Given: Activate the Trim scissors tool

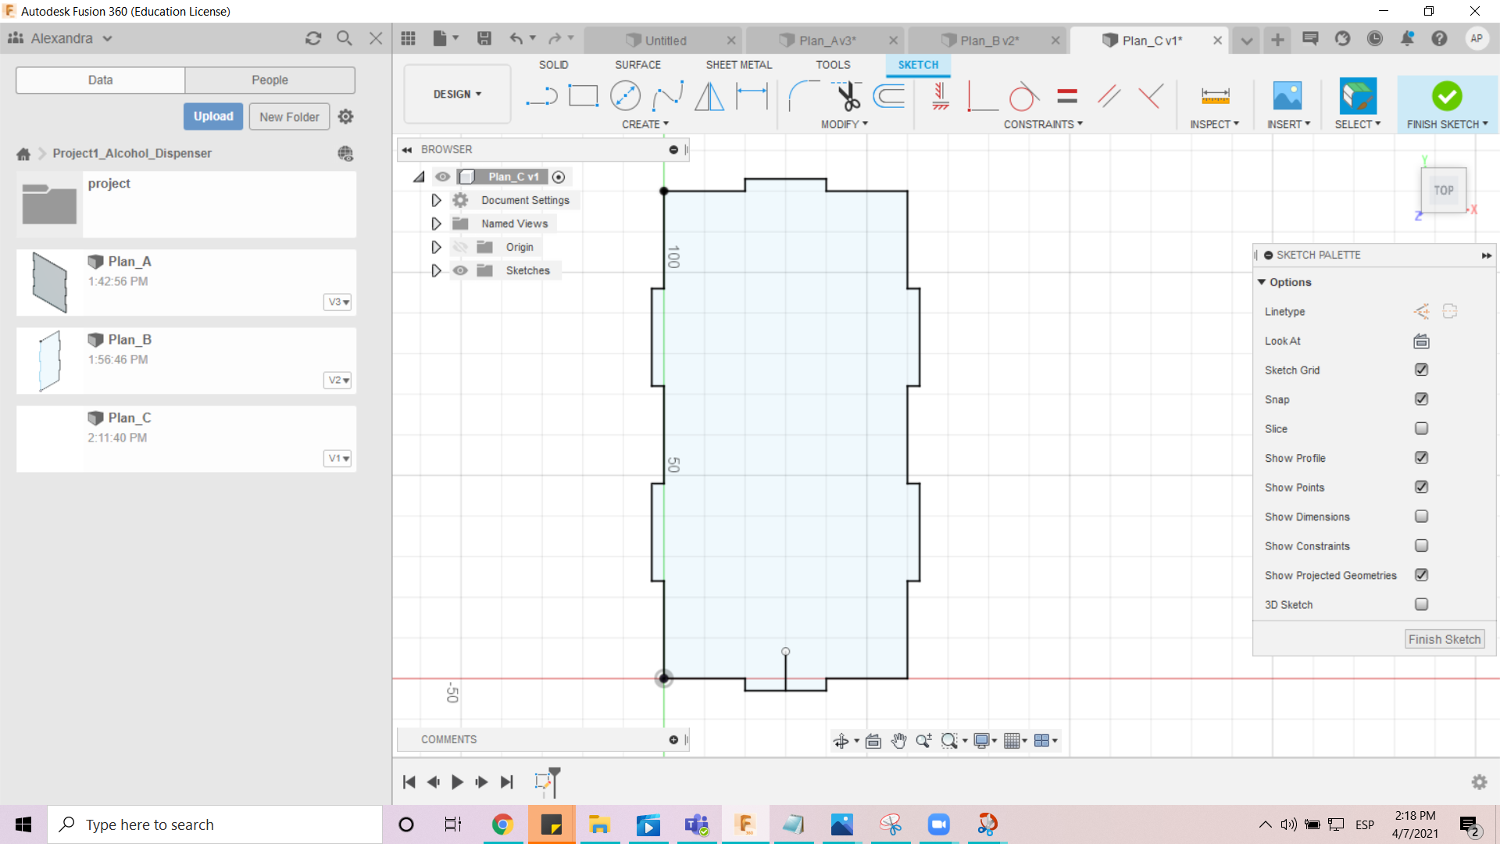Looking at the screenshot, I should pos(847,96).
